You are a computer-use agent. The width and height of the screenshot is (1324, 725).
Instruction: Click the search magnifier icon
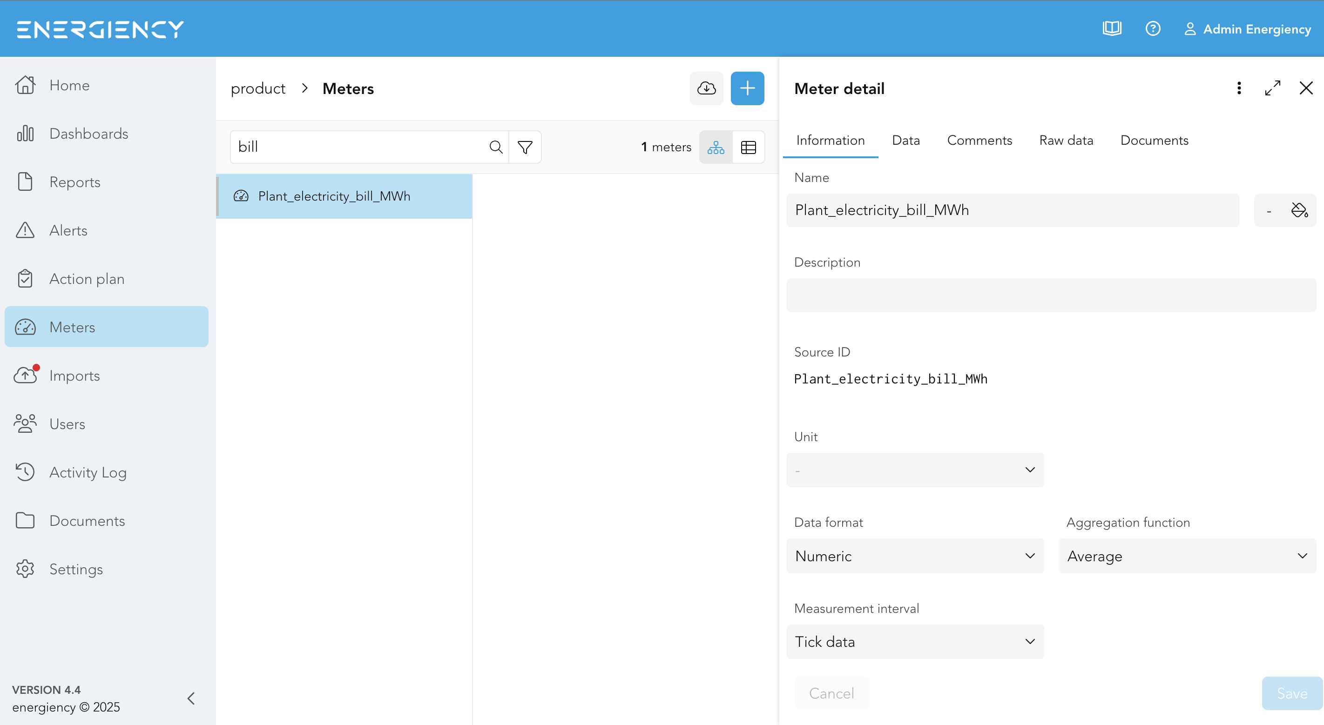pyautogui.click(x=495, y=147)
